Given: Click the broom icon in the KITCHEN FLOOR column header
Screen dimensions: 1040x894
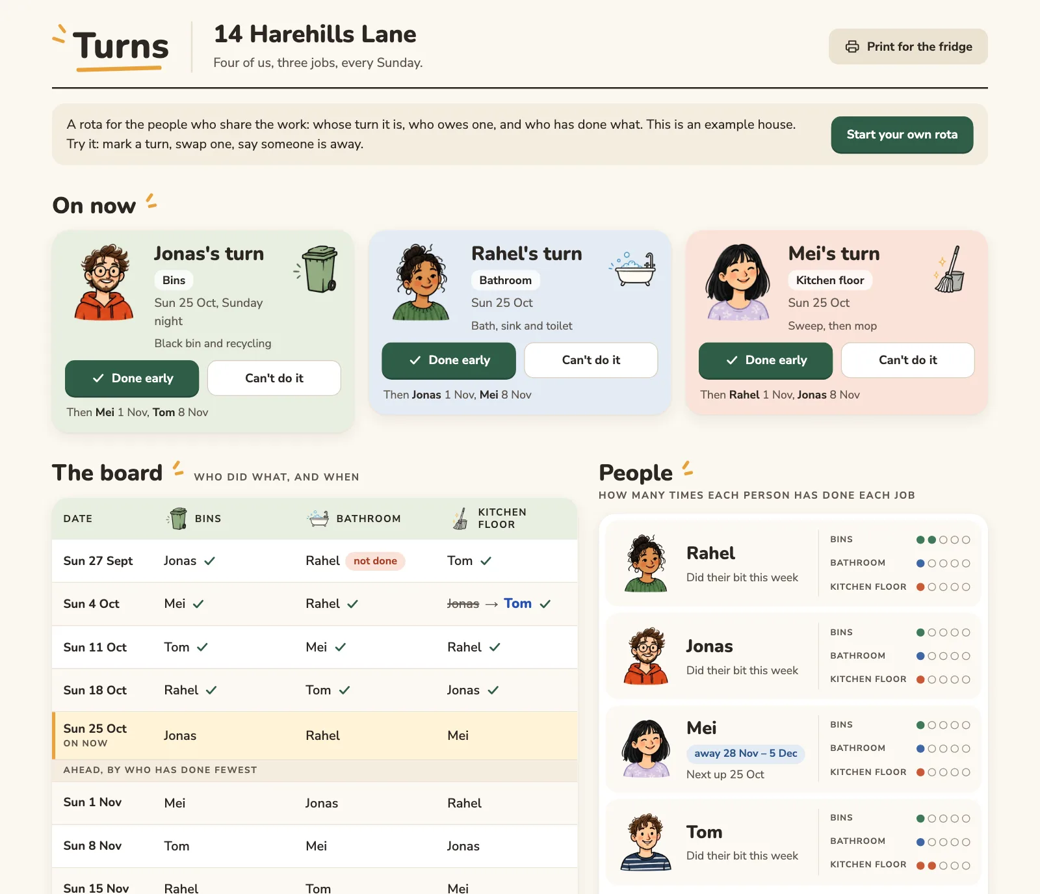Looking at the screenshot, I should (460, 518).
